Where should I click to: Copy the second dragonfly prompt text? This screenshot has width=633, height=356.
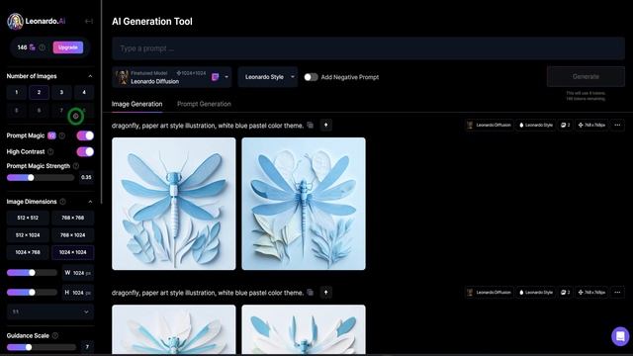[310, 293]
